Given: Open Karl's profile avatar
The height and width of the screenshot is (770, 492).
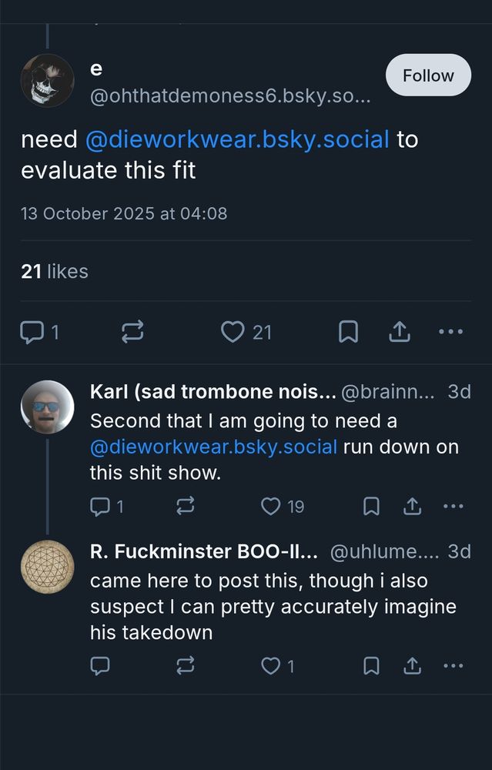Looking at the screenshot, I should point(48,406).
